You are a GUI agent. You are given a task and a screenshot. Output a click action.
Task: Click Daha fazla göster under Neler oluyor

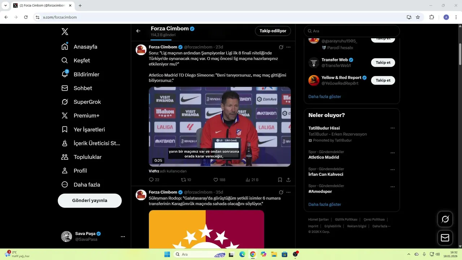coord(324,204)
